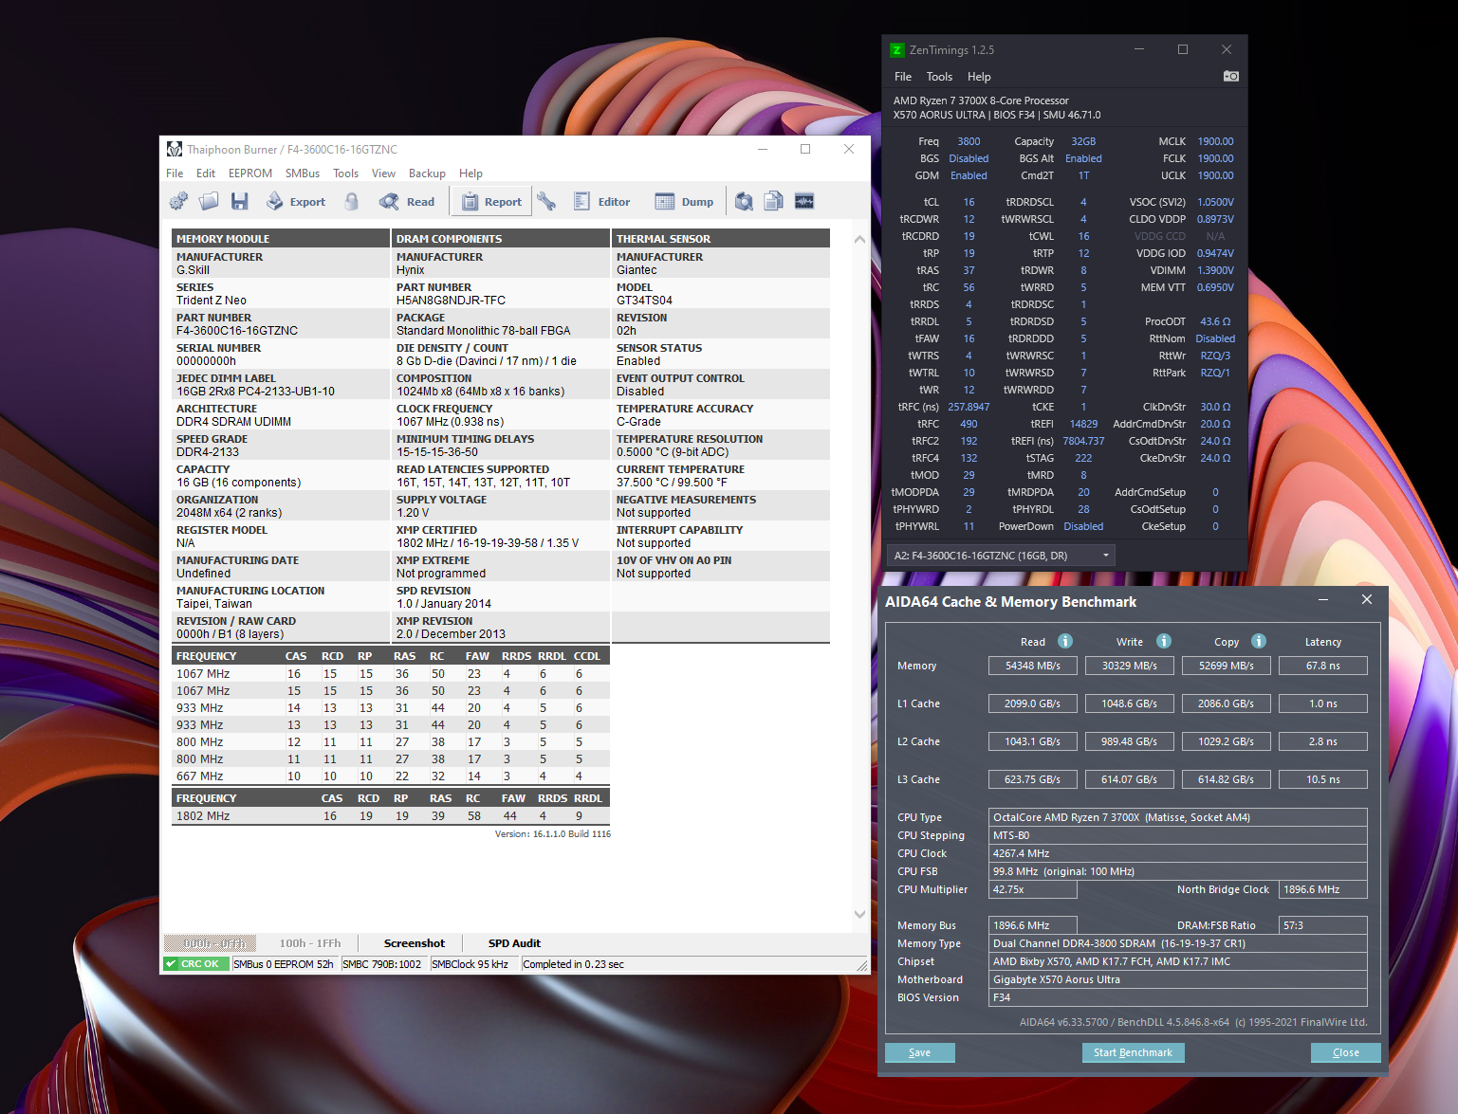Click the floppy disk save icon
This screenshot has height=1114, width=1458.
(x=239, y=201)
